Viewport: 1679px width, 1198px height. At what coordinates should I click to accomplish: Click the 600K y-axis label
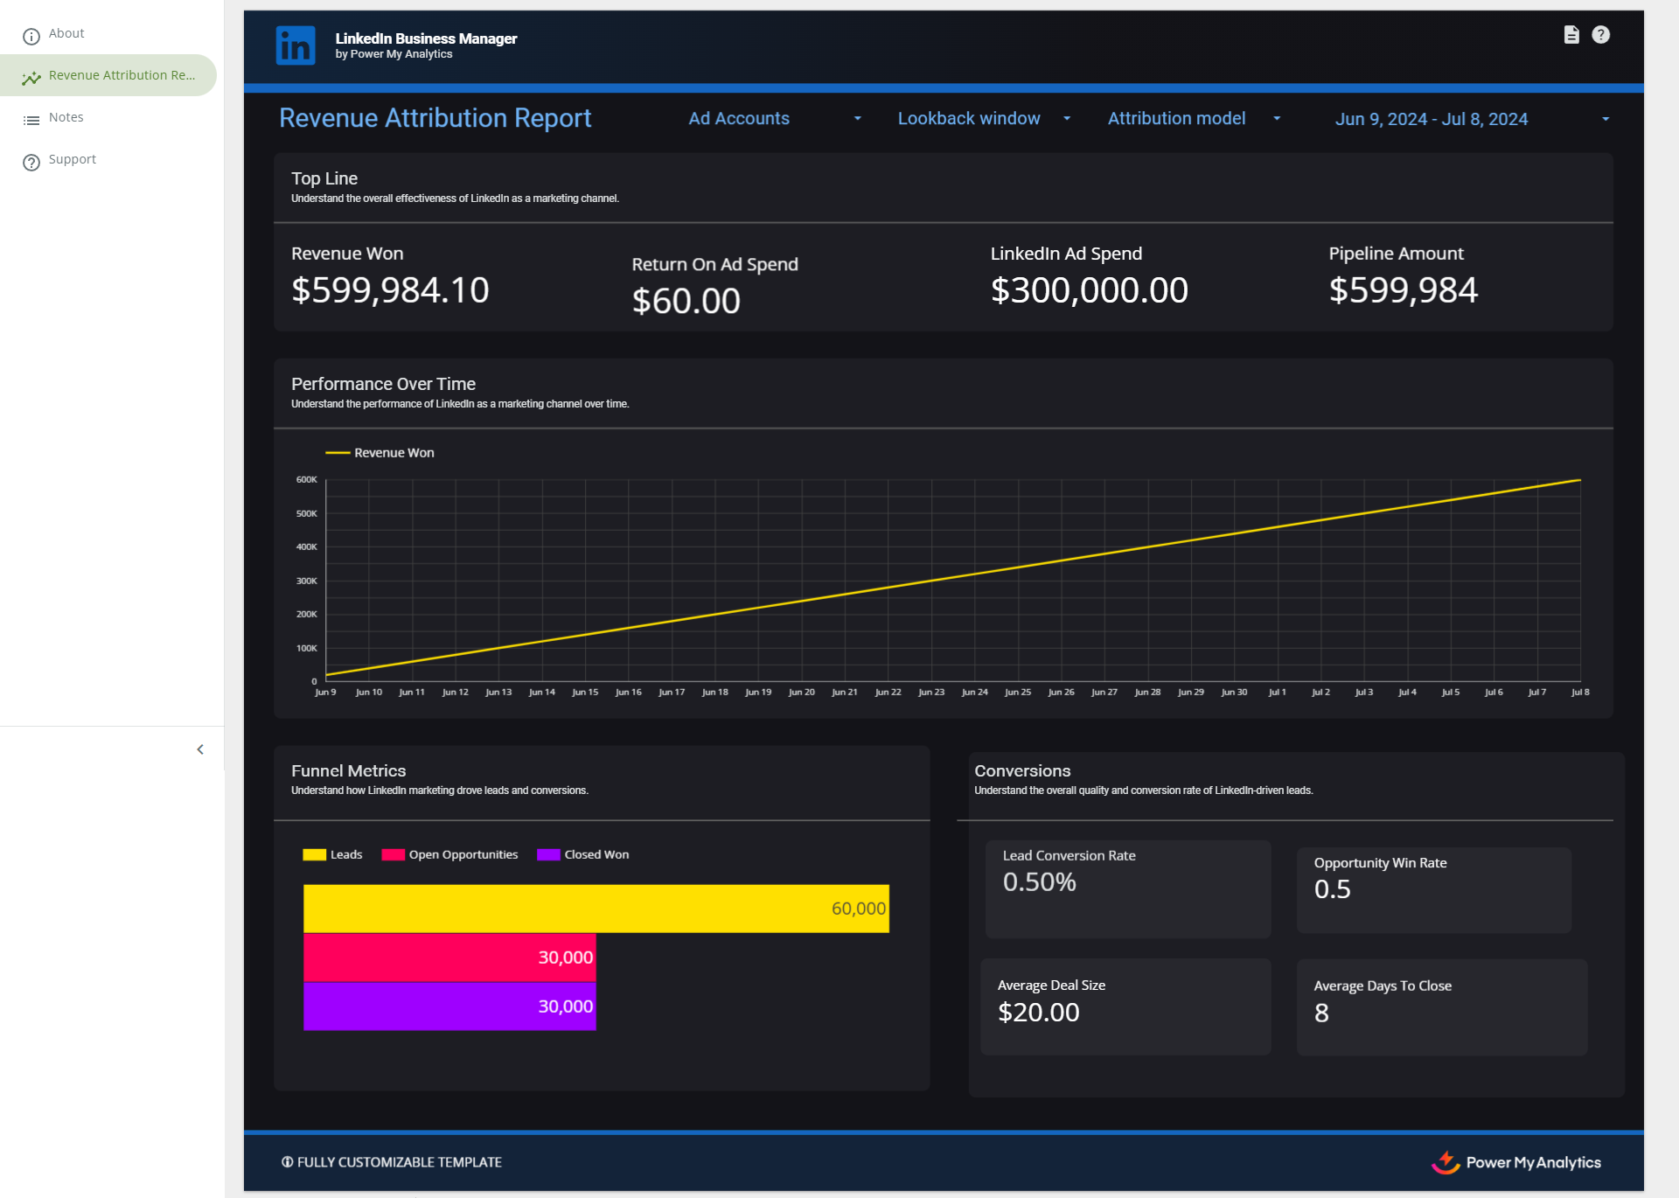click(x=306, y=480)
